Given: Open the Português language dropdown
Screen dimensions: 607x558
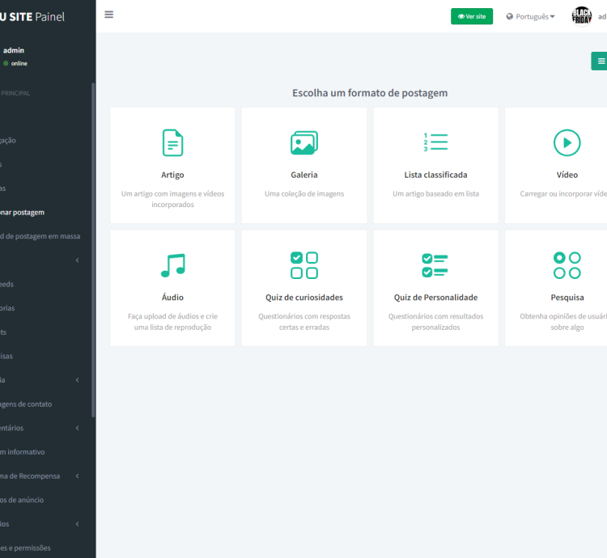Looking at the screenshot, I should pyautogui.click(x=531, y=16).
